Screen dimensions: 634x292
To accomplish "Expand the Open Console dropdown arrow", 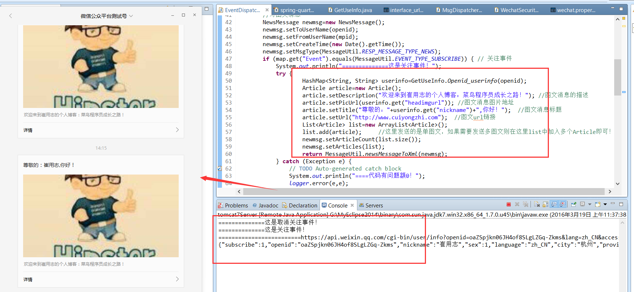I will click(605, 205).
